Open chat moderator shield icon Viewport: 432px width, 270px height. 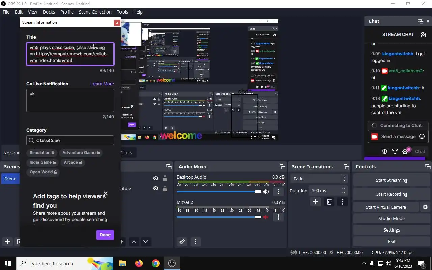pyautogui.click(x=384, y=151)
